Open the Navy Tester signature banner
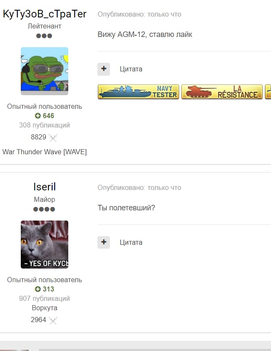 tap(139, 91)
